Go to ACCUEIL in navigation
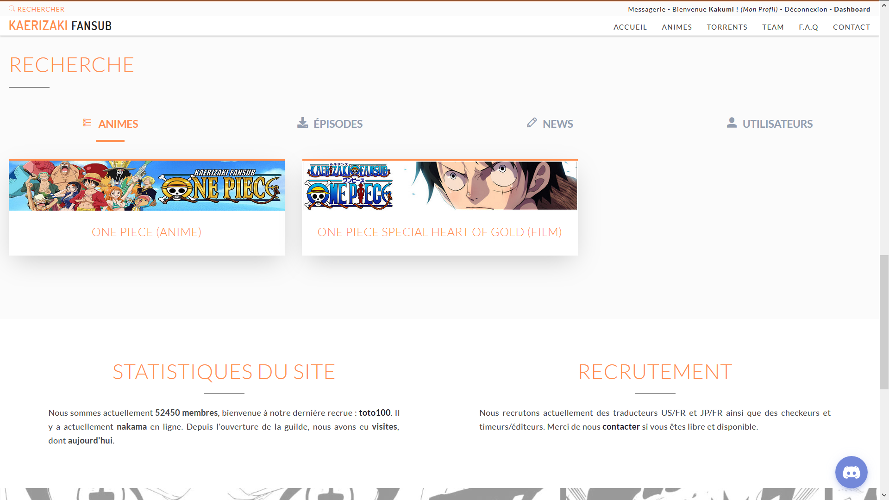This screenshot has width=889, height=500. pos(630,27)
